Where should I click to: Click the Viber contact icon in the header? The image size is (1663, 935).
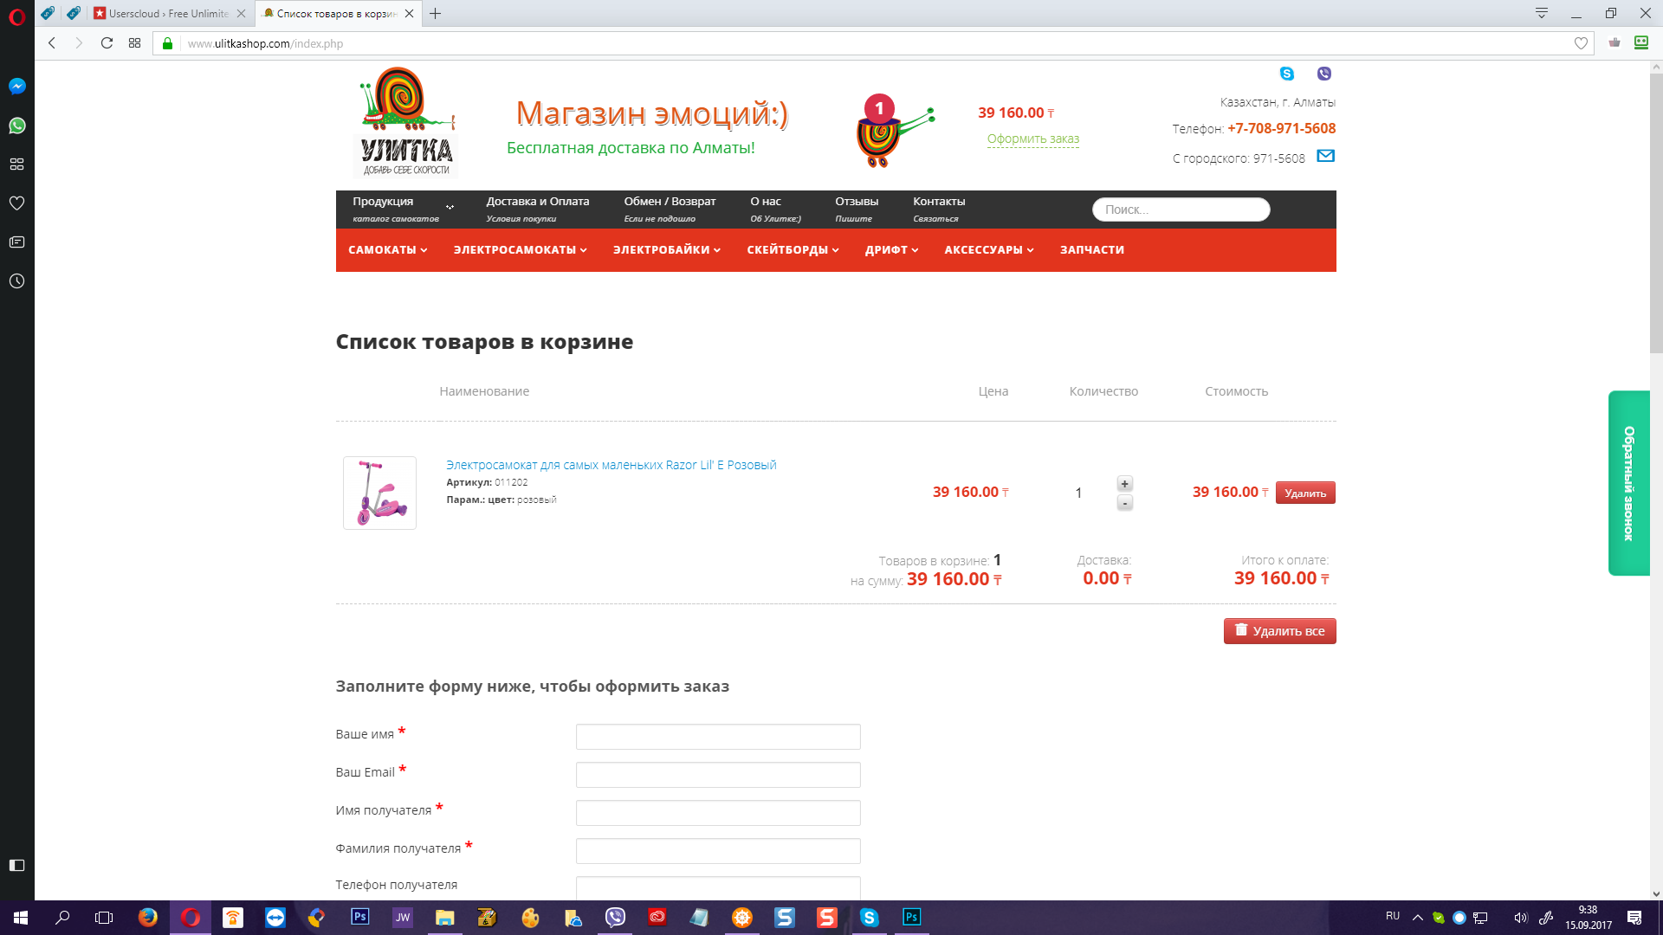point(1323,74)
